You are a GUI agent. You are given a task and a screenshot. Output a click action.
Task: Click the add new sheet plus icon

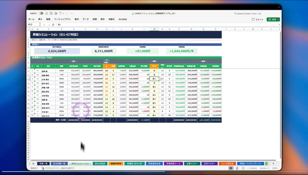(x=273, y=163)
